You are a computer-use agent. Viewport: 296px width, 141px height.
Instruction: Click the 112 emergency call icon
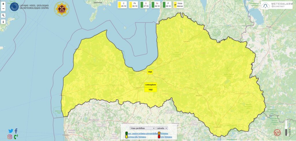[x=277, y=132]
